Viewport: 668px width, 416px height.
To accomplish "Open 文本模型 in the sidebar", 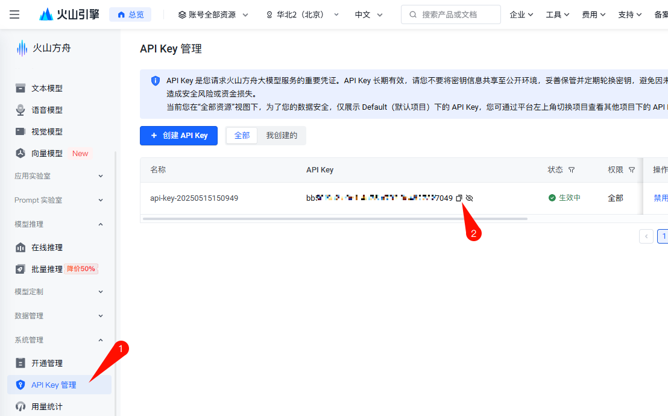I will tap(47, 88).
